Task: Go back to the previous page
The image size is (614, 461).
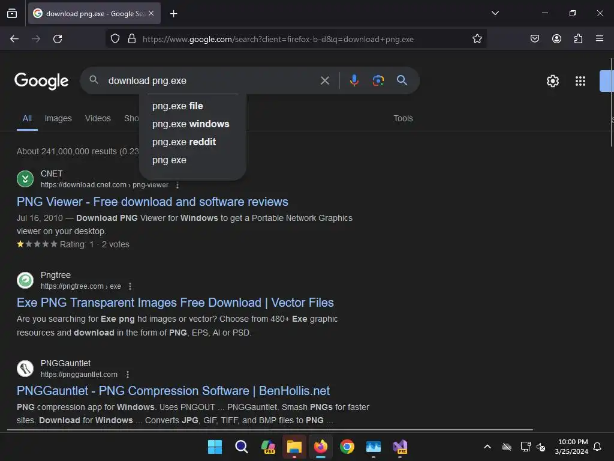Action: [14, 39]
